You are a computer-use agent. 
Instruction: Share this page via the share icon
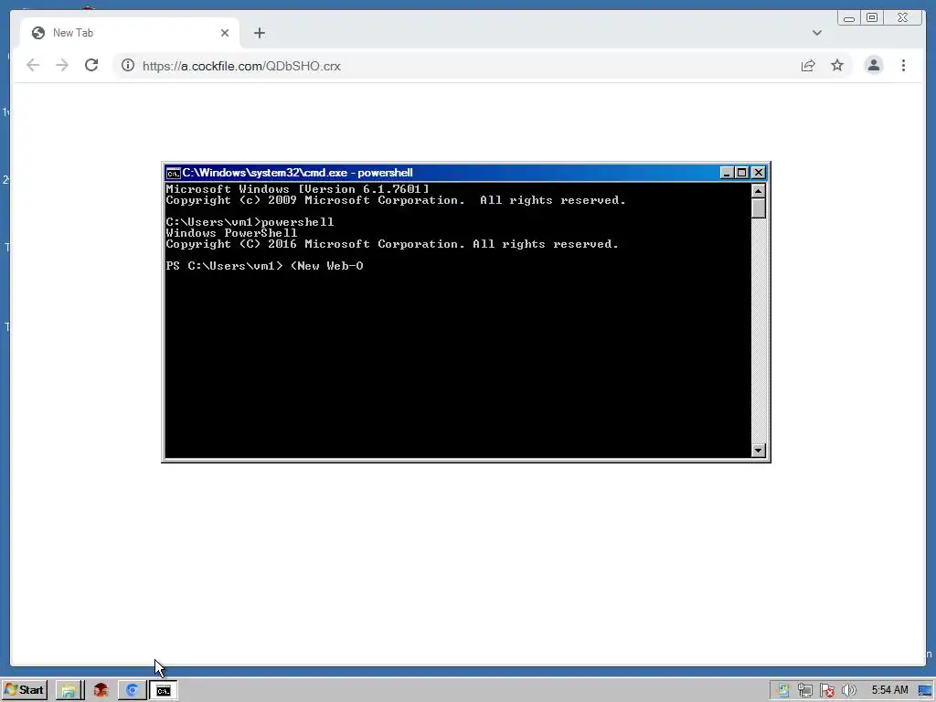[x=808, y=66]
